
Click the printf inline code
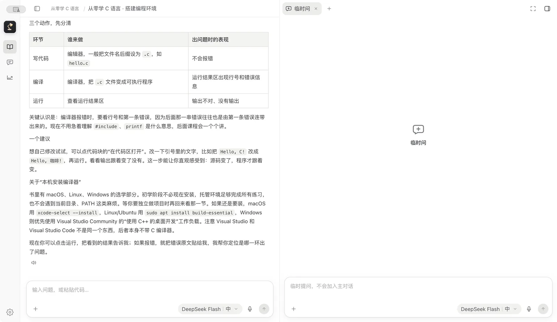tap(134, 127)
